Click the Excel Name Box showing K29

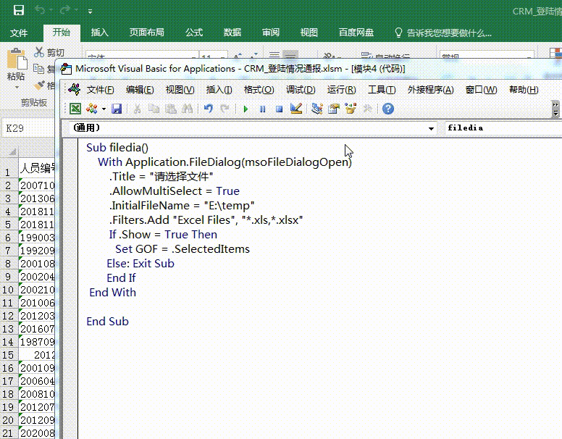tap(28, 128)
